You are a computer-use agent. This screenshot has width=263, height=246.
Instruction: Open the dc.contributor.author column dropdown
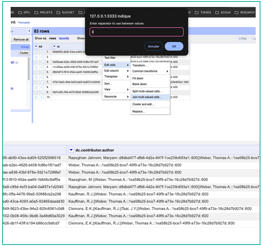tap(72, 150)
